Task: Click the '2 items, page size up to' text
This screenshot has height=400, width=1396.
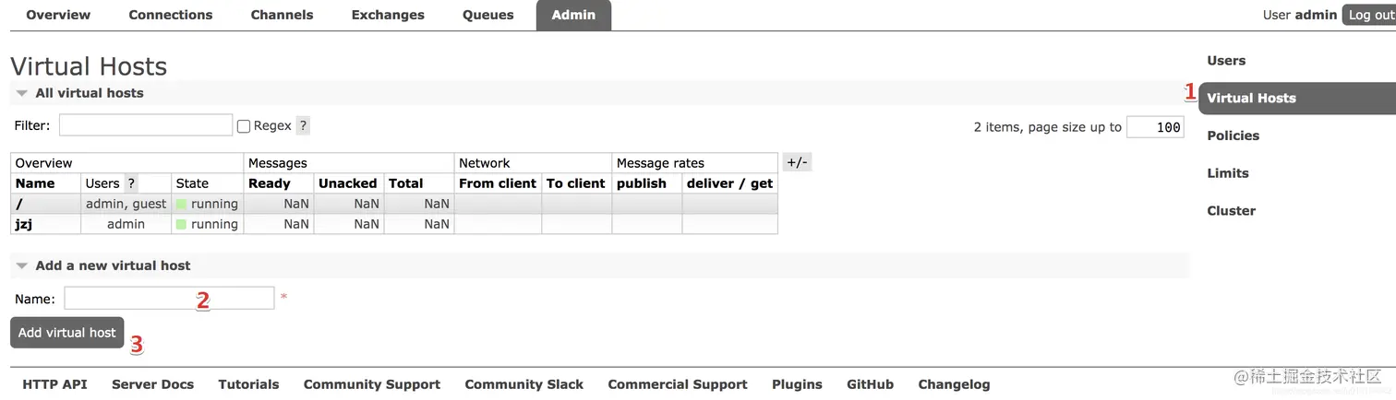Action: coord(1048,127)
